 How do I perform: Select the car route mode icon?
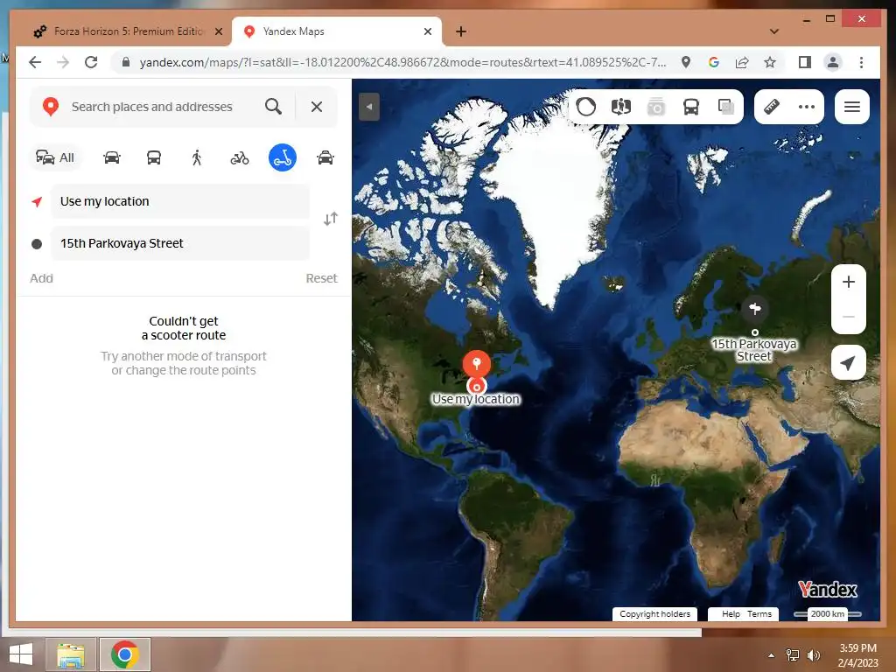pos(112,157)
